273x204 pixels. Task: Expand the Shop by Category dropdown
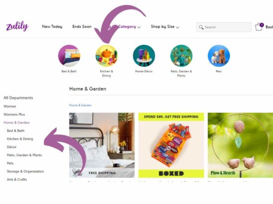(123, 27)
